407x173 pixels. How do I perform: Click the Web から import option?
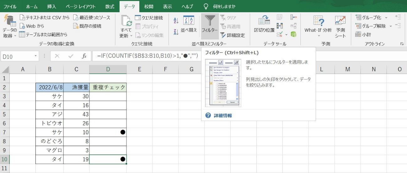click(x=32, y=26)
